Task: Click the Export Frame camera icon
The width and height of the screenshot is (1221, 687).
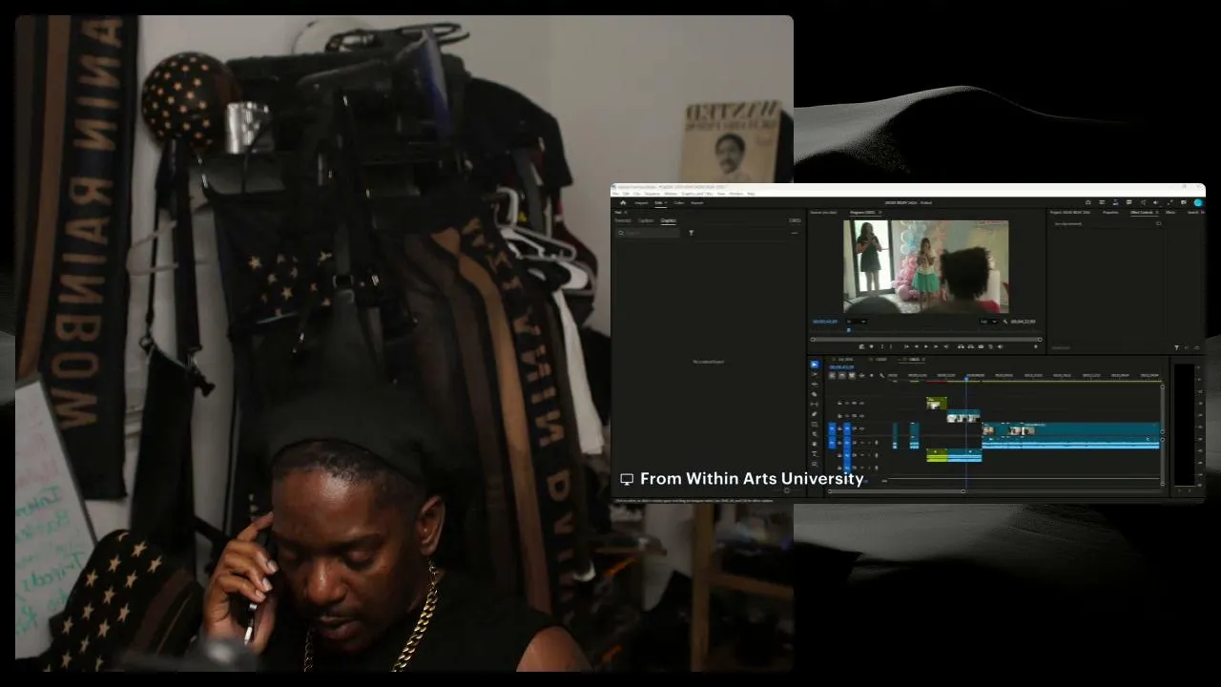Action: point(981,346)
